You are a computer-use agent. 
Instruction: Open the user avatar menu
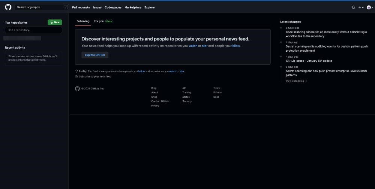[x=370, y=7]
